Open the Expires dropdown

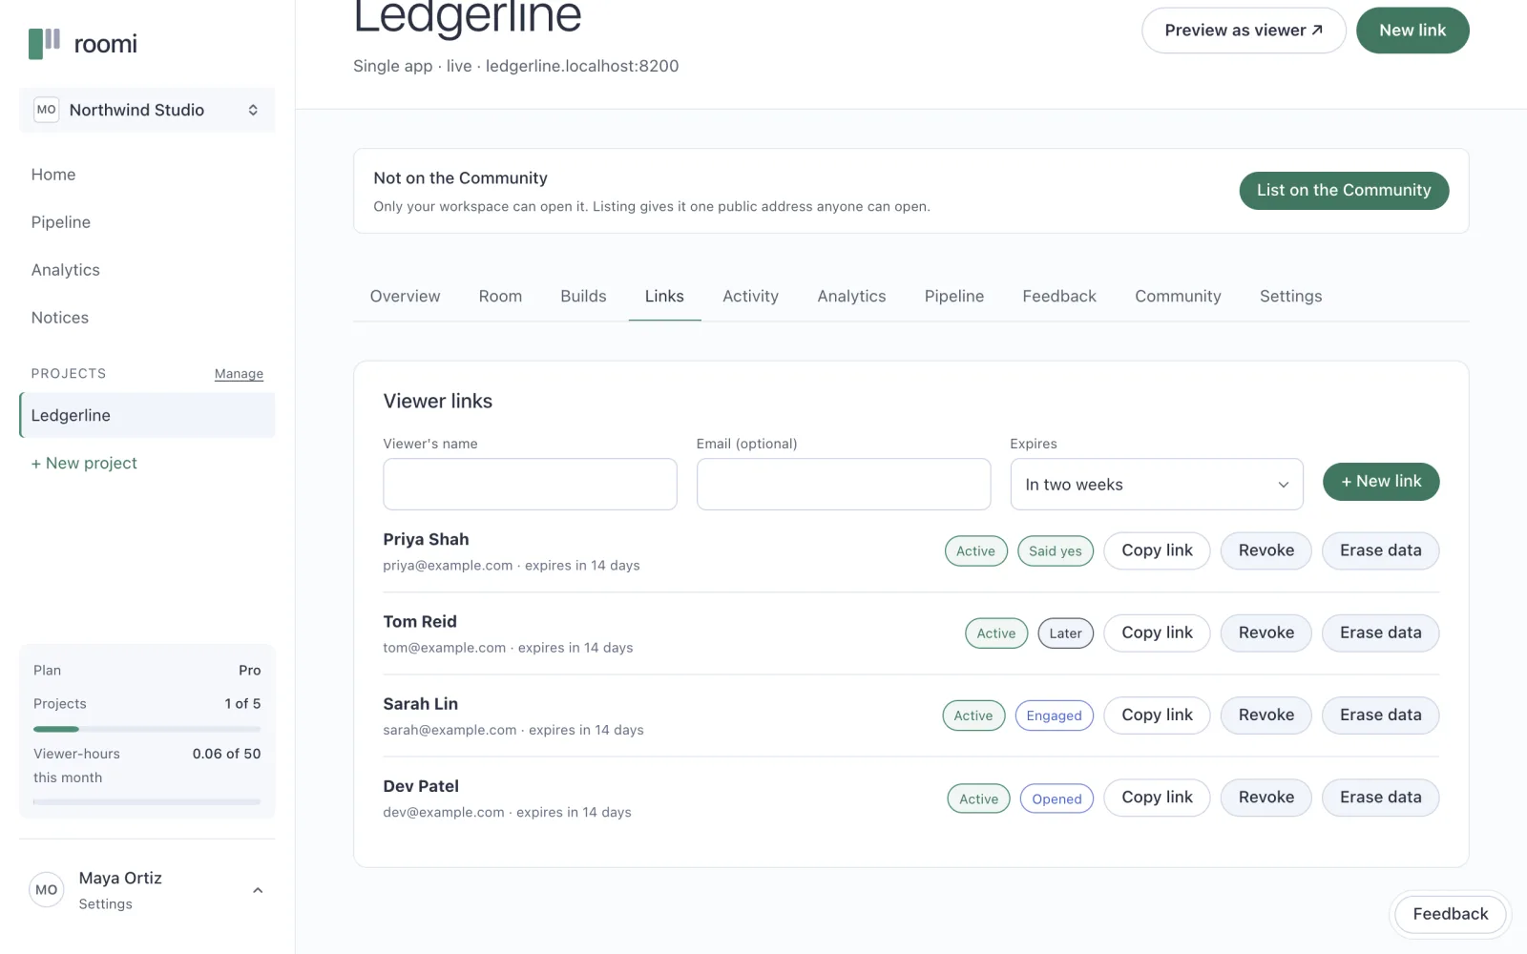(x=1157, y=484)
